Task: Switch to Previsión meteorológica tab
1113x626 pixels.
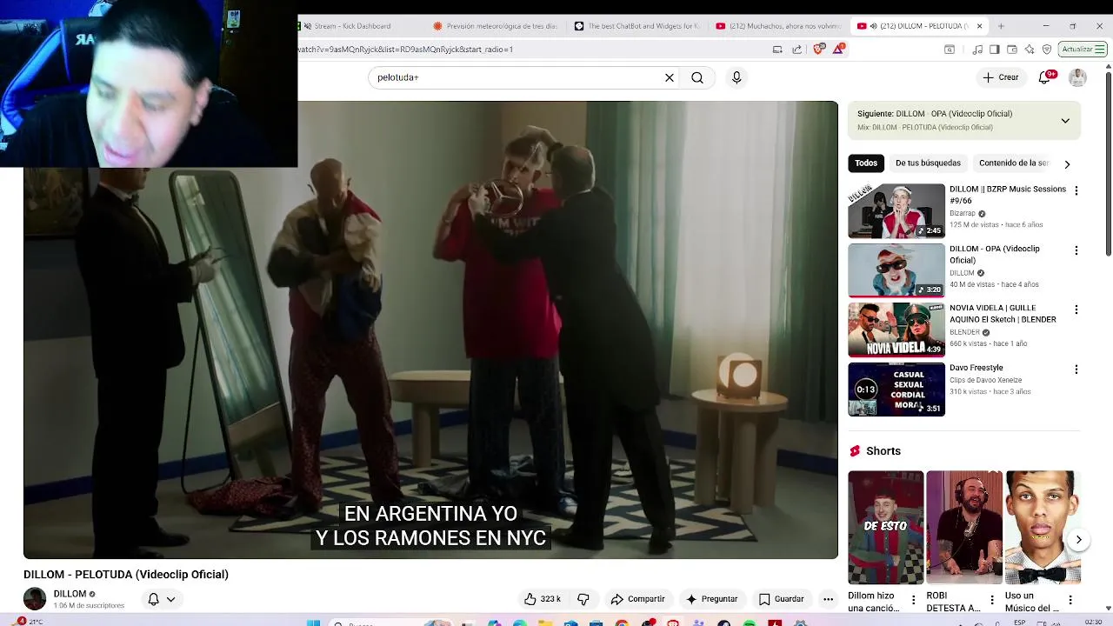Action: (494, 26)
